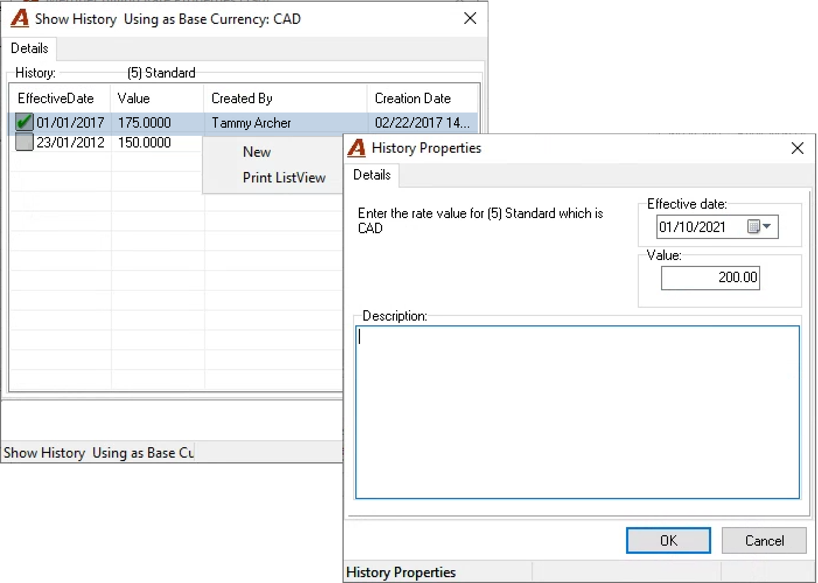
Task: Click the 150.0000 value cell
Action: [x=145, y=143]
